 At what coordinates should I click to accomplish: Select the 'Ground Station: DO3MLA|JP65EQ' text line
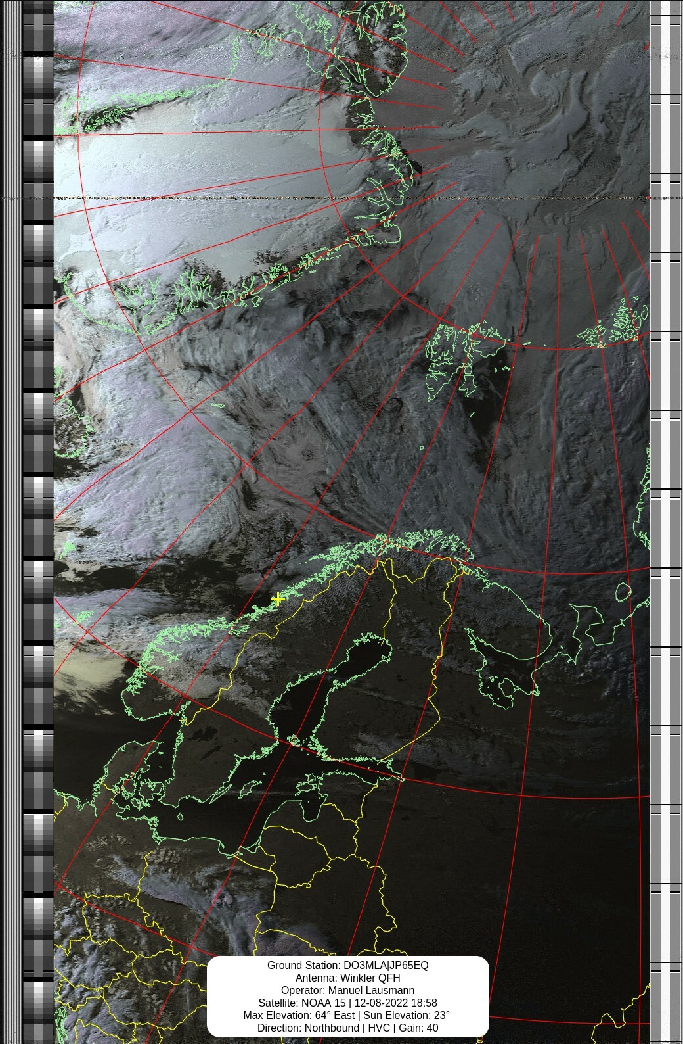point(347,965)
